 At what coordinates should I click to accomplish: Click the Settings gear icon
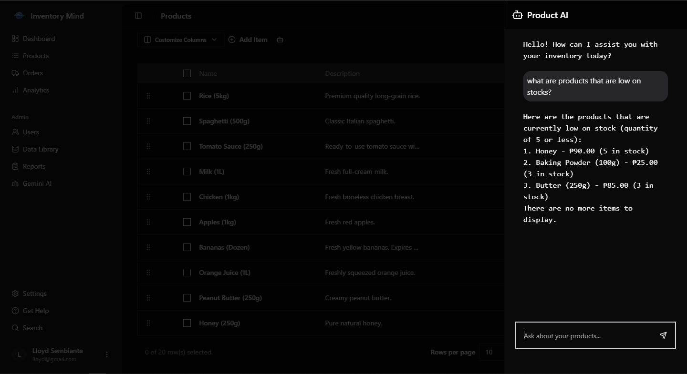[x=15, y=293]
